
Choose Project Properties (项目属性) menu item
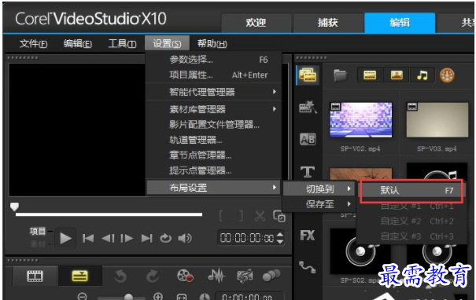(x=214, y=75)
